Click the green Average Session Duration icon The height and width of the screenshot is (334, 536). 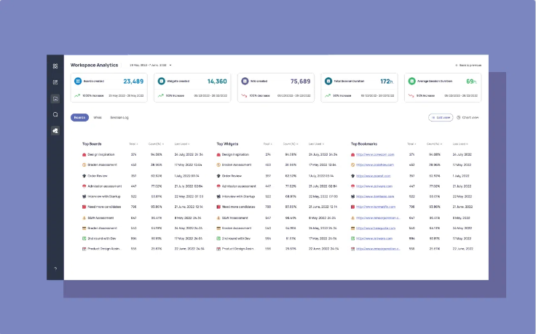point(411,81)
